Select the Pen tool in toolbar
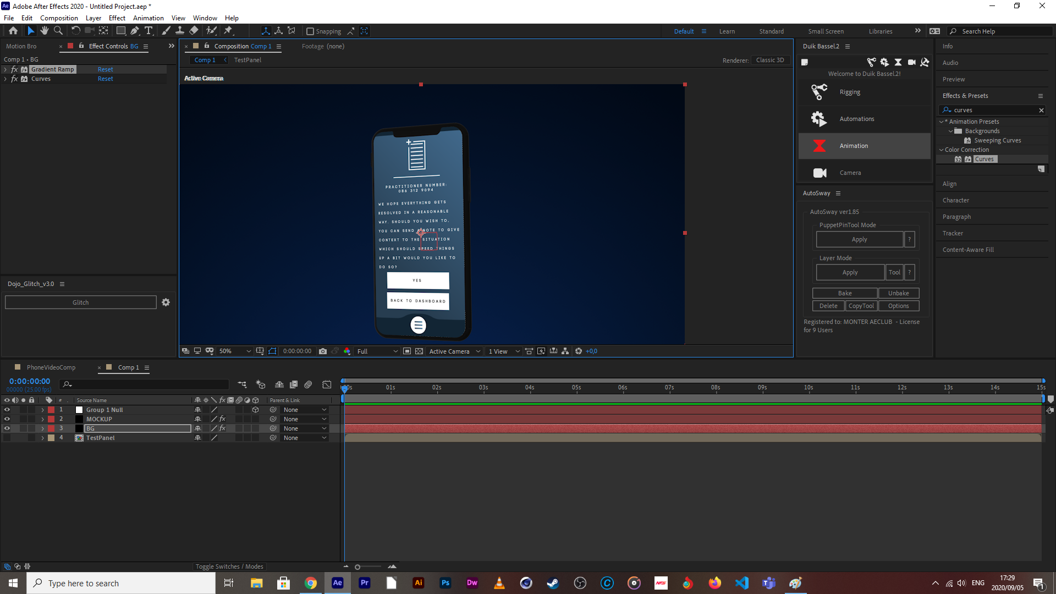The width and height of the screenshot is (1056, 594). [135, 31]
